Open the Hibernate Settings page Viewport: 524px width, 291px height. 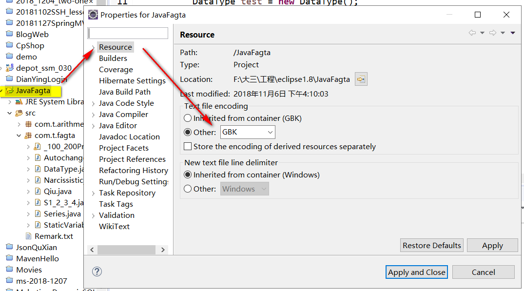point(132,81)
